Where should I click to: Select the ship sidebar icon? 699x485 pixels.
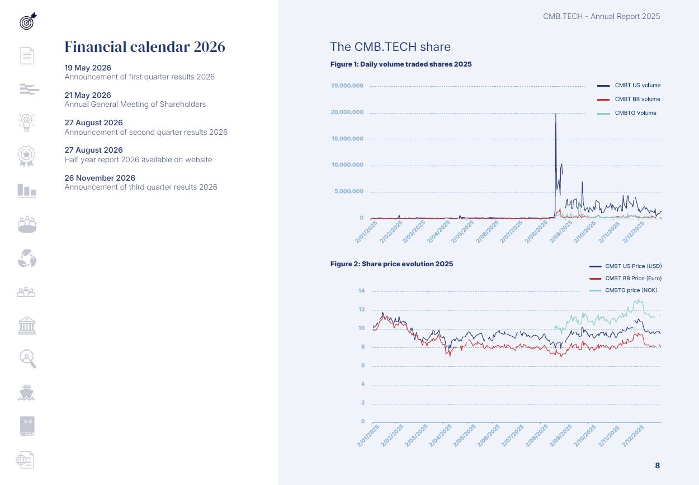[27, 393]
